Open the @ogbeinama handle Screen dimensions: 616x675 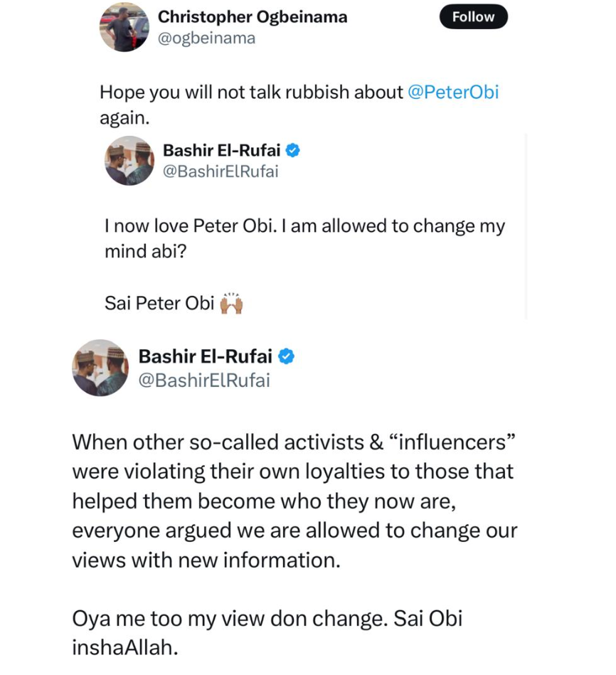(206, 38)
